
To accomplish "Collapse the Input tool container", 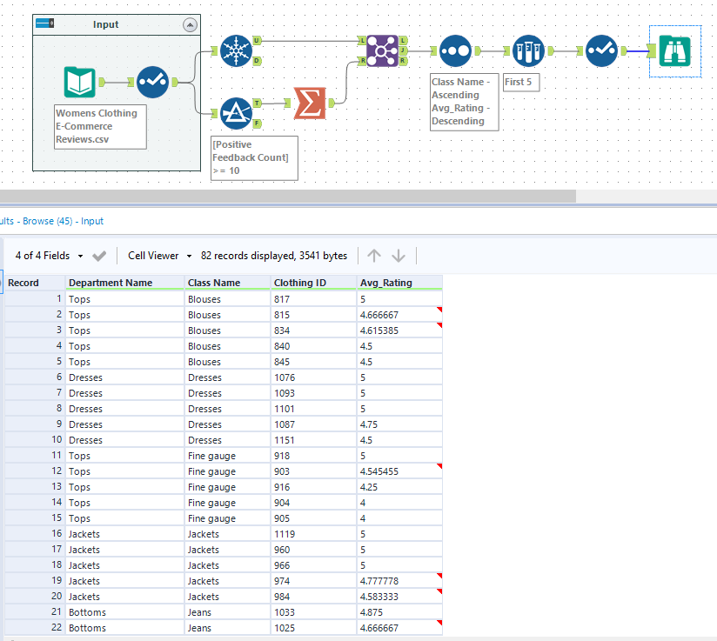I will (x=190, y=25).
